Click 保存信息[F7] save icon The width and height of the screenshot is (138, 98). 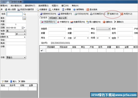59,14
